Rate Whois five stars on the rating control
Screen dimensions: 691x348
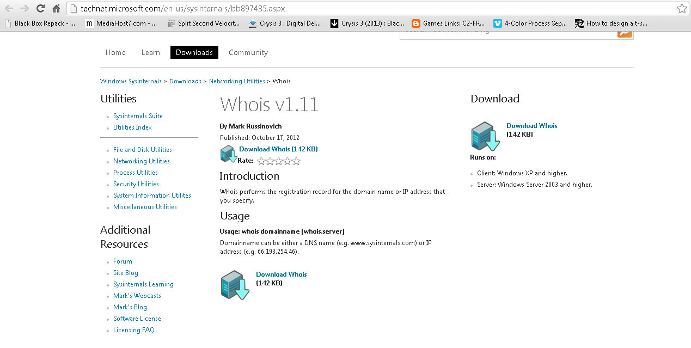pyautogui.click(x=296, y=161)
